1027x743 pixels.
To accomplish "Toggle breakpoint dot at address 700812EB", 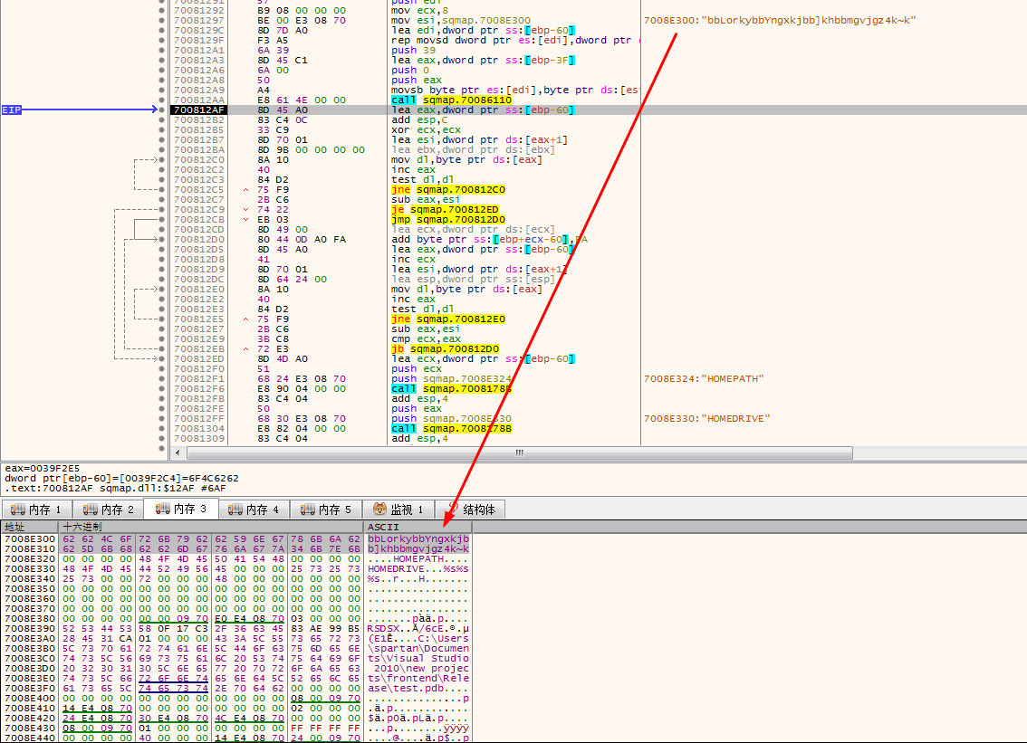I will (x=162, y=349).
